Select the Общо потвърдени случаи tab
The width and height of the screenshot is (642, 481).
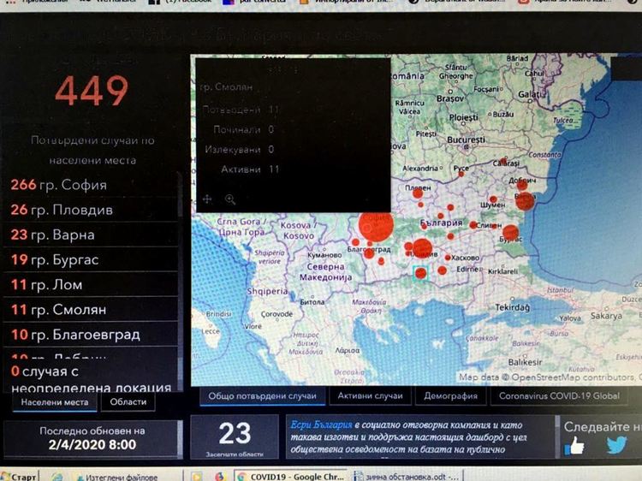262,395
